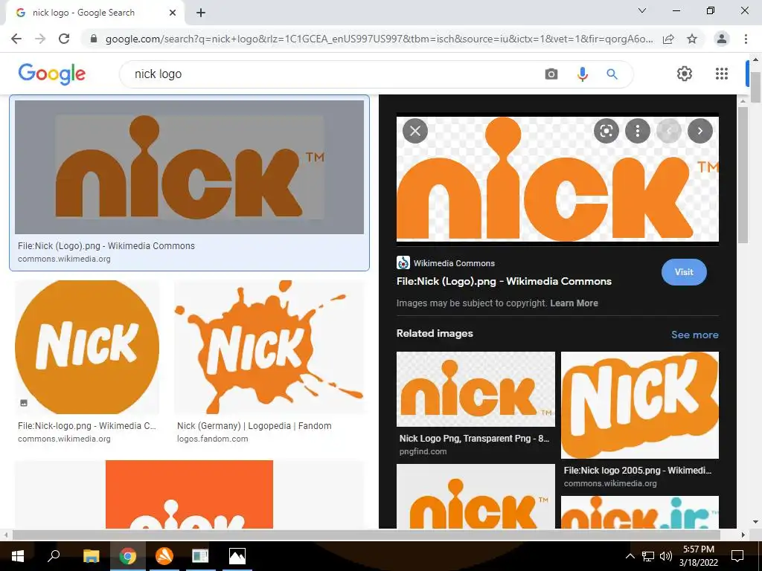Screen dimensions: 762x571
Task: Open the pngfind.com related nick image
Action: (476, 389)
